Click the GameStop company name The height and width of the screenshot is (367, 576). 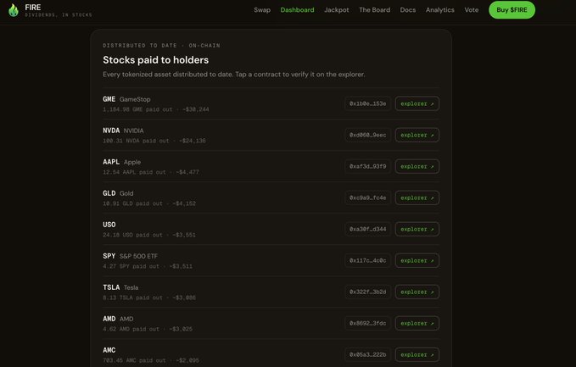[135, 99]
